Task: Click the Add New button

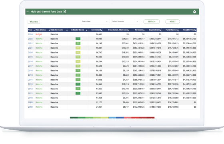Action: pos(34,22)
